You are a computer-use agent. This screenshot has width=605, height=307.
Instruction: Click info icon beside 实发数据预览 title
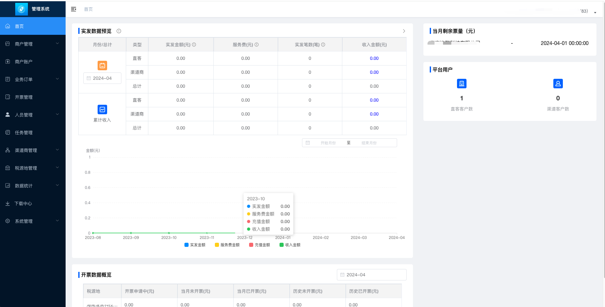[x=119, y=31]
